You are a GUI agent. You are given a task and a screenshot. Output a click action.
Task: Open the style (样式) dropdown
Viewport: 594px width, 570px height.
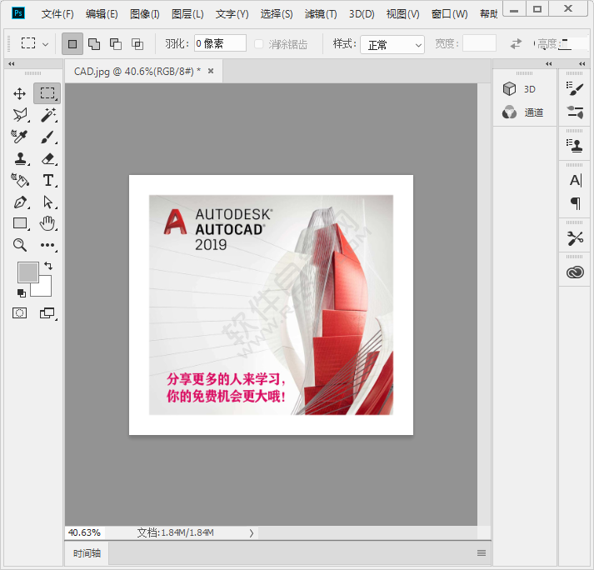(392, 45)
